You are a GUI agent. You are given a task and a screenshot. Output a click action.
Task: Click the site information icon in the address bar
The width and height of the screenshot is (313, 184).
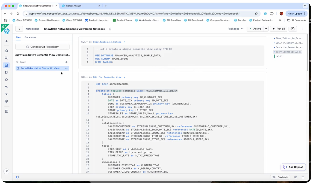point(25,14)
